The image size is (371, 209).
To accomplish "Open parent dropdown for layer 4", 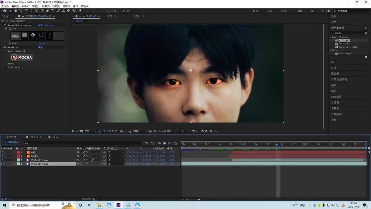I will point(116,164).
